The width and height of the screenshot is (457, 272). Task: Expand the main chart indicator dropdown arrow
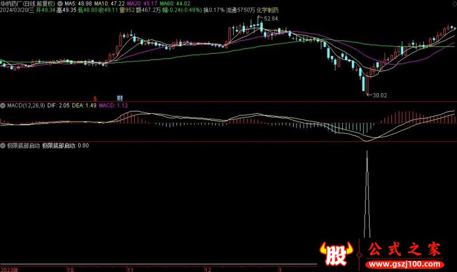61,3
